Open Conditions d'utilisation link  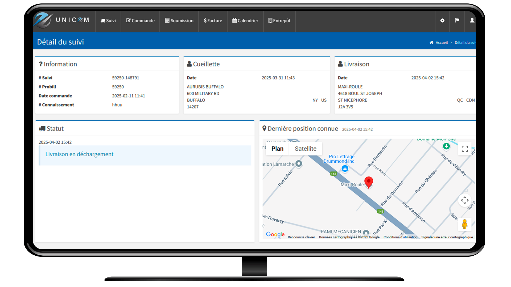[400, 237]
